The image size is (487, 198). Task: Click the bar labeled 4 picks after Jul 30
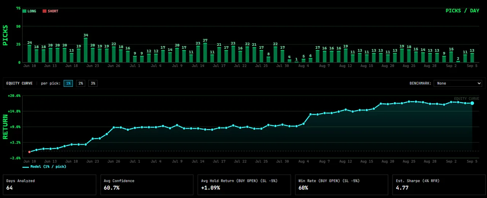(x=289, y=61)
